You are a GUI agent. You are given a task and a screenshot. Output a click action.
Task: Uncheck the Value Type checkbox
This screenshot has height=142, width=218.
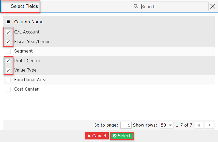(8, 70)
